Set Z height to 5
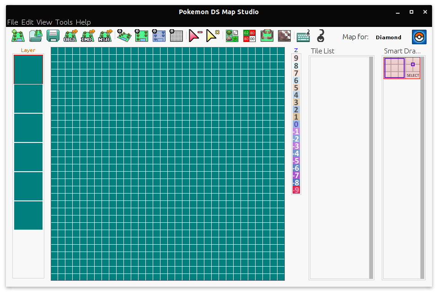This screenshot has width=438, height=294. [x=296, y=88]
